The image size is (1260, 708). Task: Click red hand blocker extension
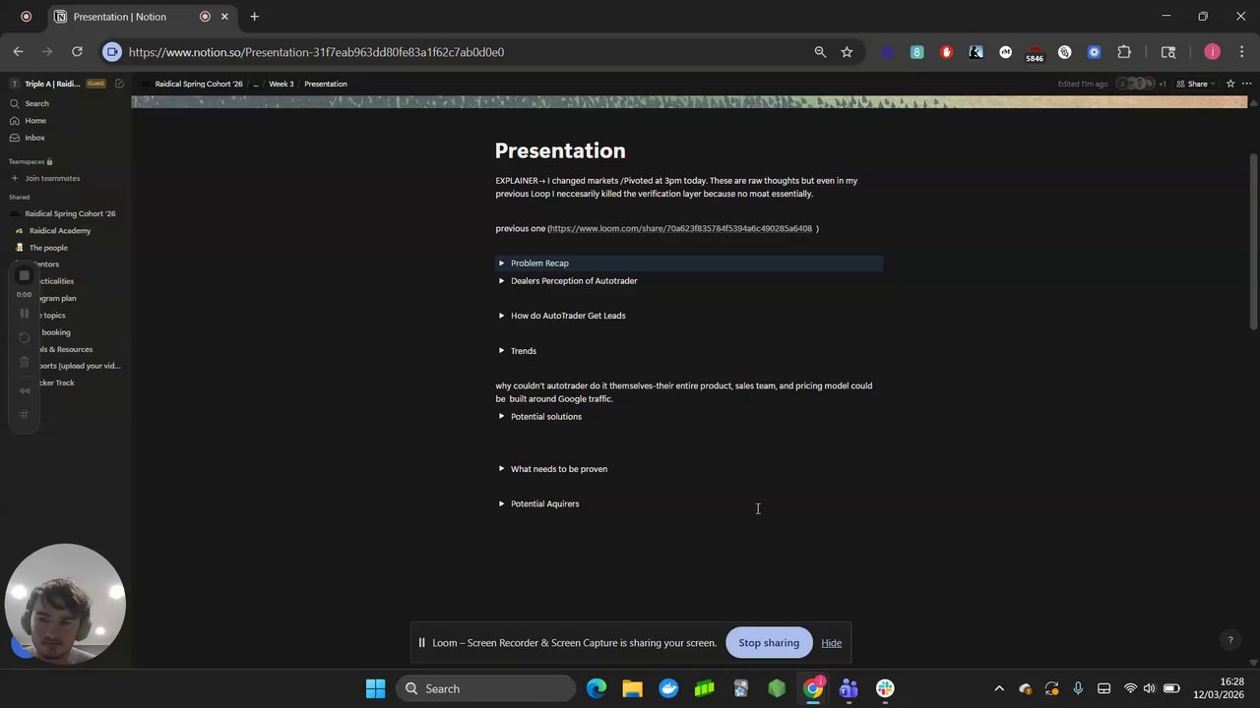946,52
